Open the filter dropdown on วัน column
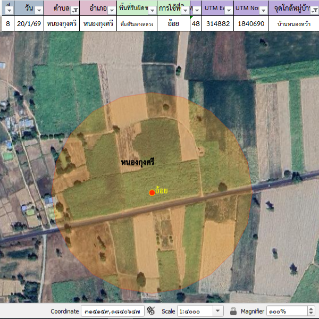Screen dimensions: 319x319 [39, 10]
